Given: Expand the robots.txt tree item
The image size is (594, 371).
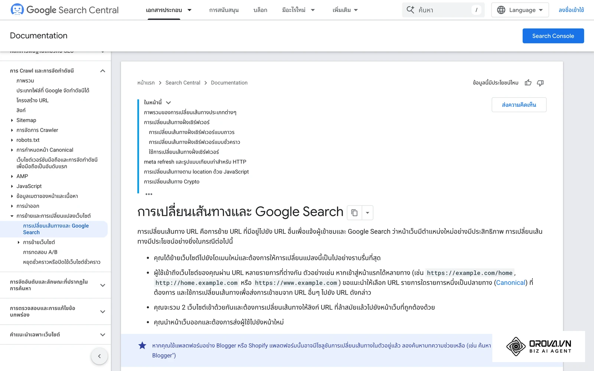Looking at the screenshot, I should click(12, 140).
